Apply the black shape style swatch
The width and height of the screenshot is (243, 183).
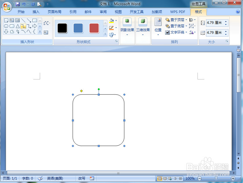click(62, 28)
